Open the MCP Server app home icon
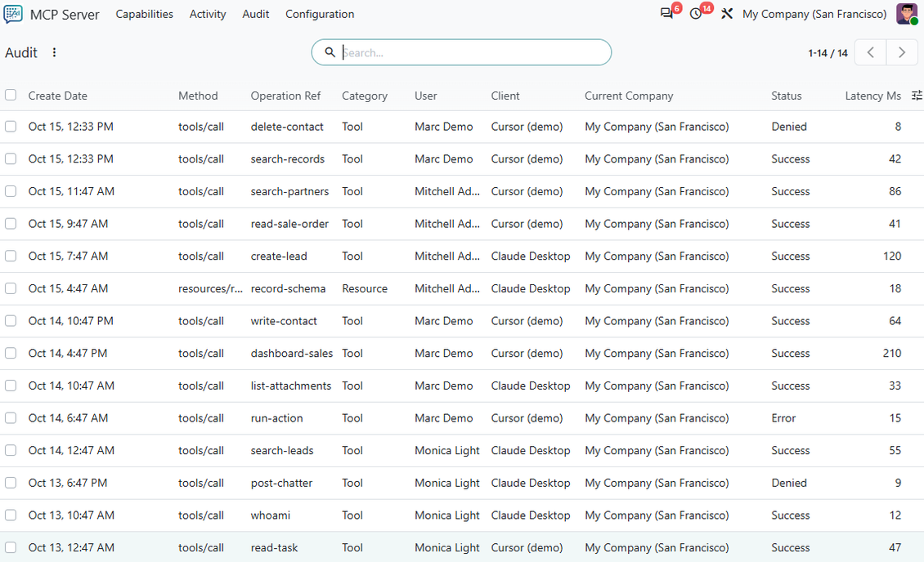Screen dimensions: 924x562 pyautogui.click(x=13, y=14)
